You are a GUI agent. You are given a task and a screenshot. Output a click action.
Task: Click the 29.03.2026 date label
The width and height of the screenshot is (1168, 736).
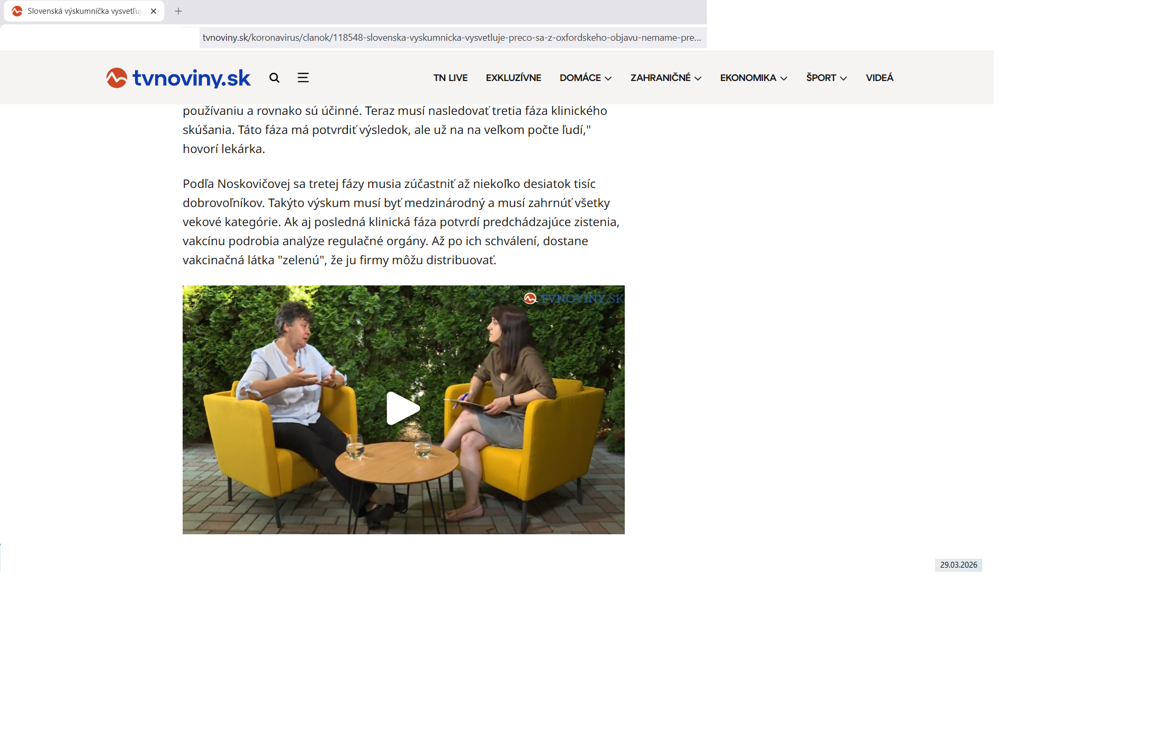tap(958, 565)
